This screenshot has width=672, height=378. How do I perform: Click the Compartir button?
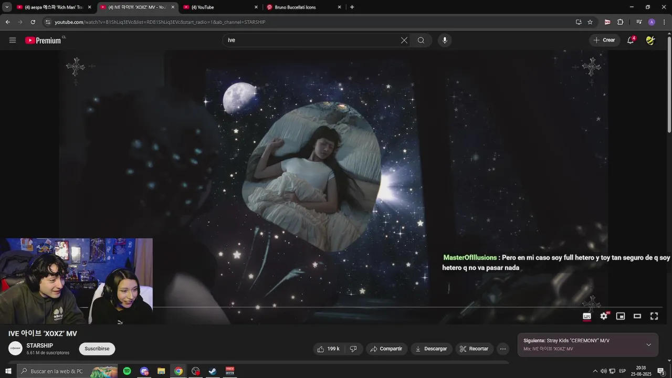pyautogui.click(x=386, y=349)
